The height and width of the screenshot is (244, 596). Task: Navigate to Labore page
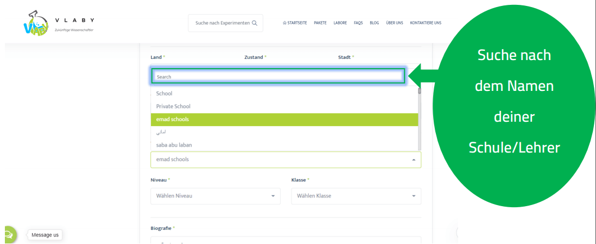340,23
